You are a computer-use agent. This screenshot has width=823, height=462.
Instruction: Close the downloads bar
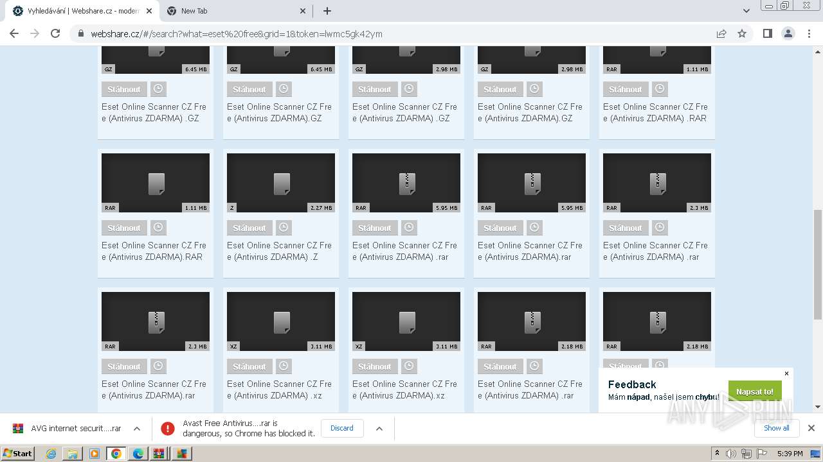click(x=811, y=428)
